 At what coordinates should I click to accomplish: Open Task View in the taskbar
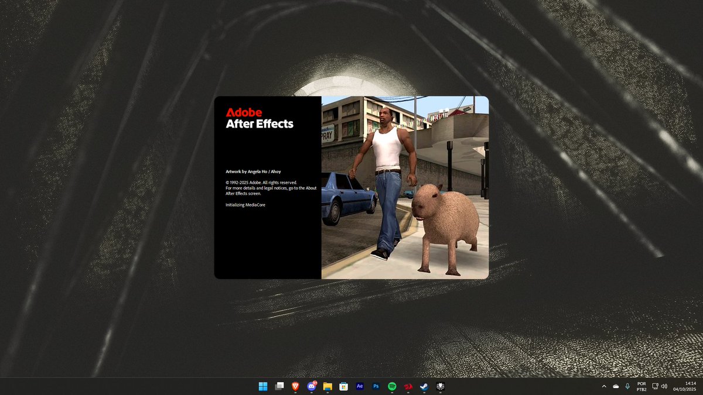[x=280, y=386]
